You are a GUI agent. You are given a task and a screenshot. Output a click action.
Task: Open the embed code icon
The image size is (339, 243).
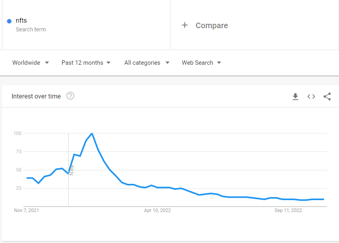pyautogui.click(x=311, y=96)
